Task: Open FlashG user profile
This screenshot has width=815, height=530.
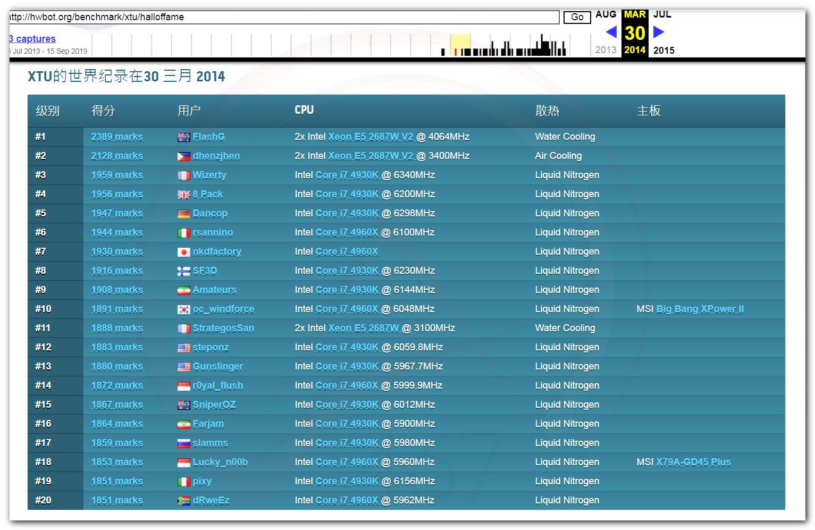Action: click(x=208, y=137)
